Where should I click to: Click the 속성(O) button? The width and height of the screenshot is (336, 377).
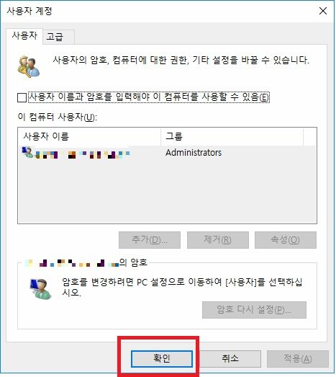point(286,240)
